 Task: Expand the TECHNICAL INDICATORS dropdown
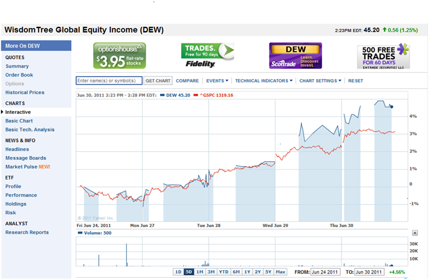(264, 81)
